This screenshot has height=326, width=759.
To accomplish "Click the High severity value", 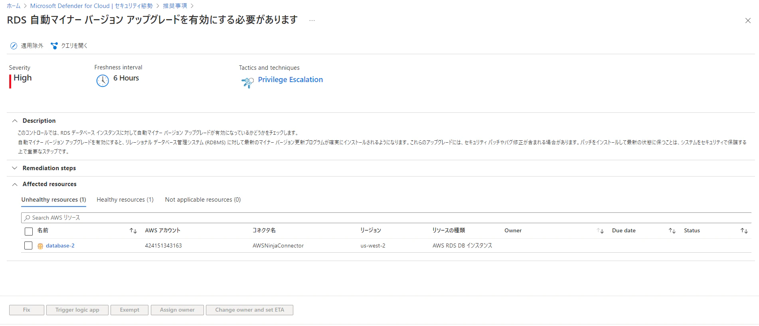I will tap(23, 78).
